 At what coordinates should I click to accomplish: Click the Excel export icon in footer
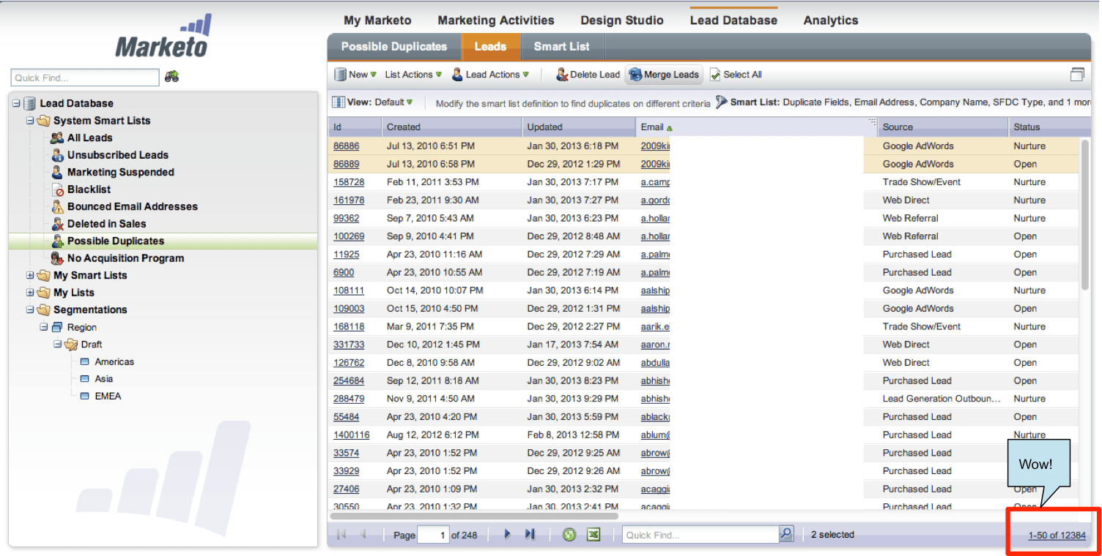[x=593, y=535]
